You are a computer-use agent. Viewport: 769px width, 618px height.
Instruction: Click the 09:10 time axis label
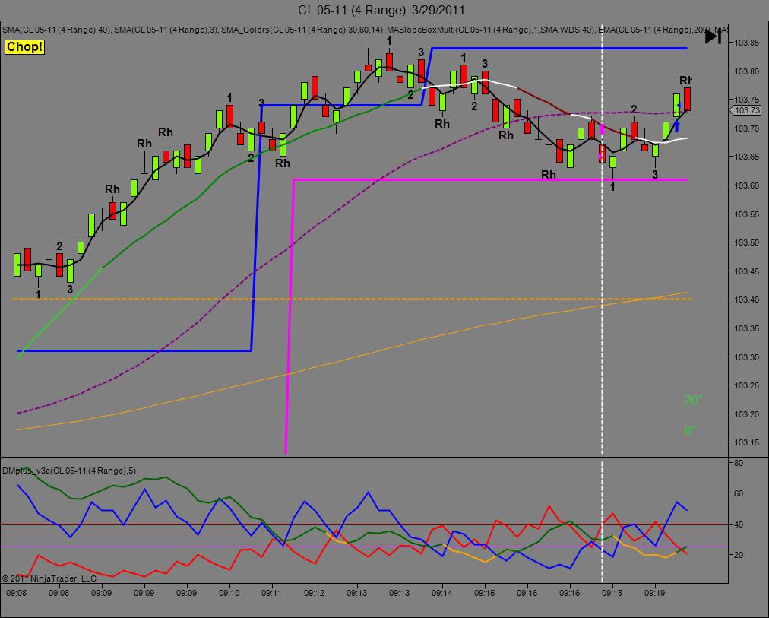(x=229, y=593)
